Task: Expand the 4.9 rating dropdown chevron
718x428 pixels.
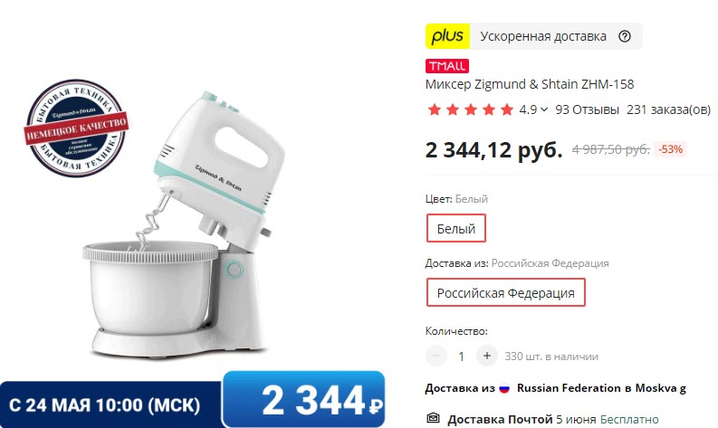Action: tap(544, 109)
